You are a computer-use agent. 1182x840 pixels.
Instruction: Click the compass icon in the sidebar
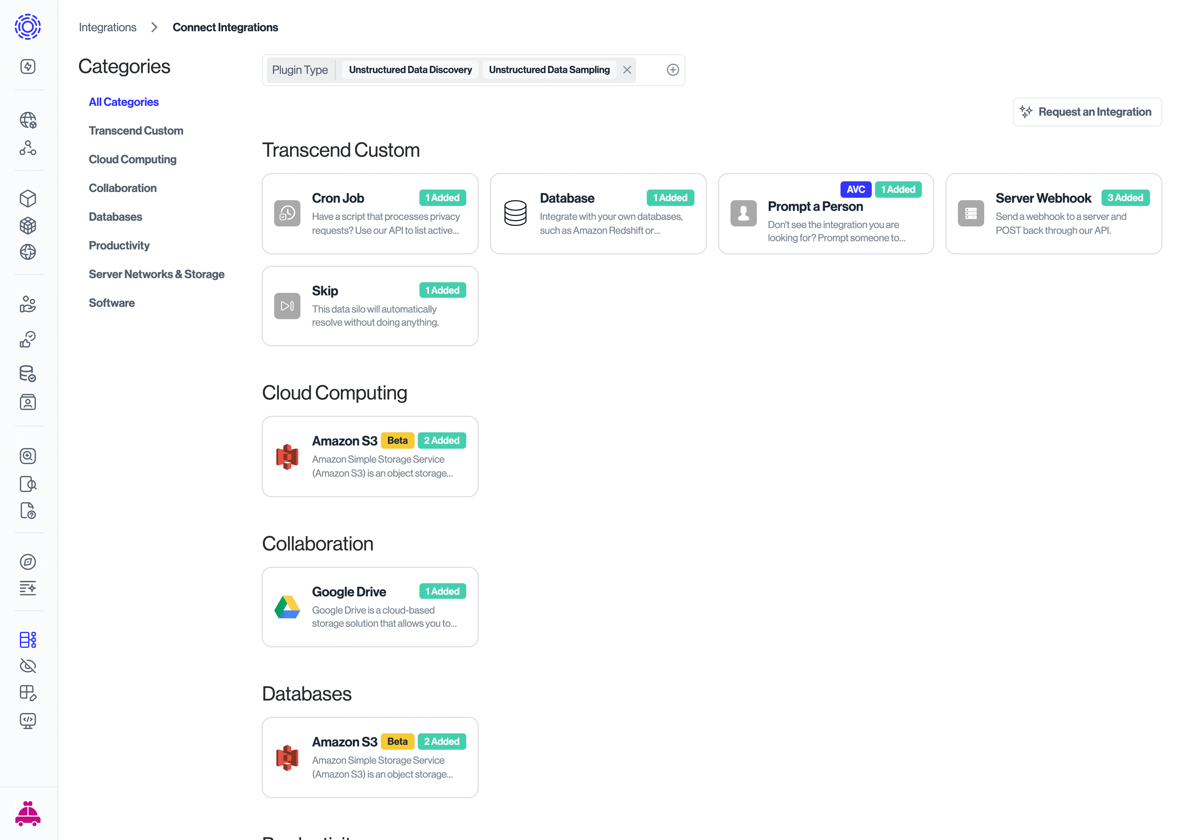(28, 562)
